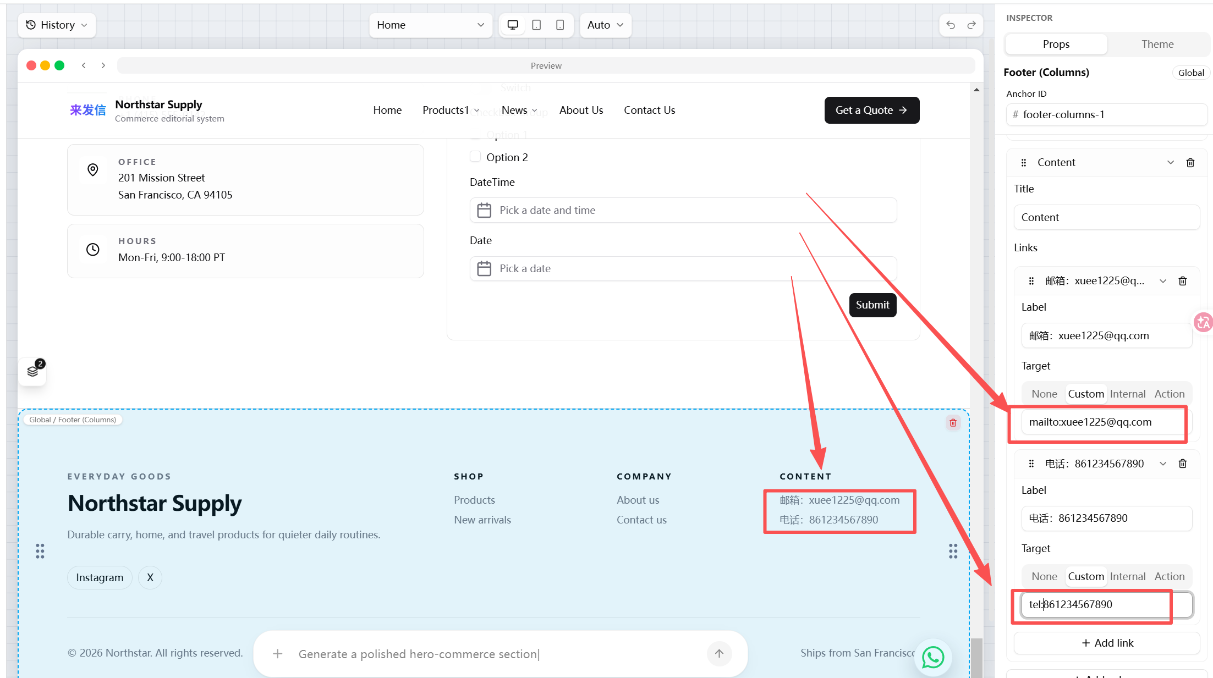This screenshot has width=1213, height=678.
Task: Open the Home page selector dropdown
Action: pyautogui.click(x=430, y=25)
